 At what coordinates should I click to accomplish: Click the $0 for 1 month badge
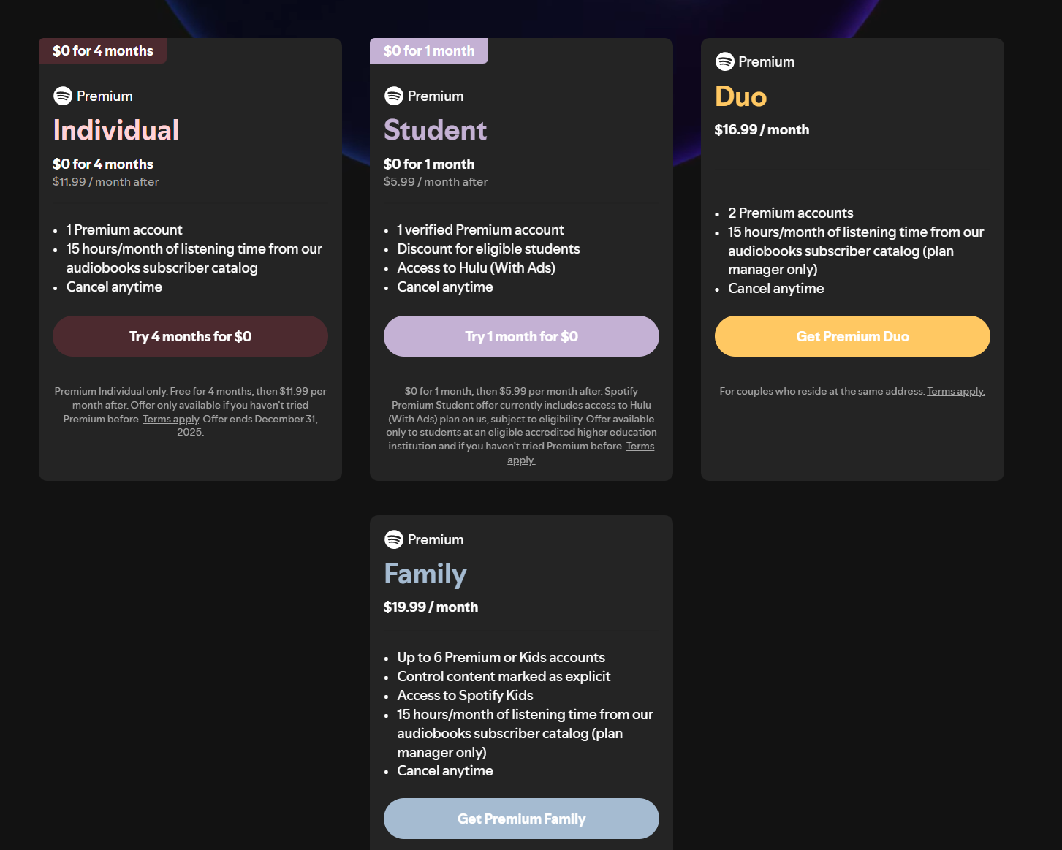[429, 51]
